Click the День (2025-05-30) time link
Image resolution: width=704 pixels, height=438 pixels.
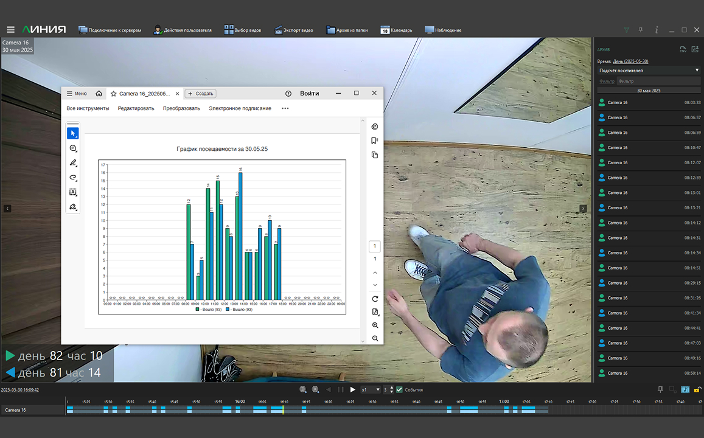coord(630,61)
